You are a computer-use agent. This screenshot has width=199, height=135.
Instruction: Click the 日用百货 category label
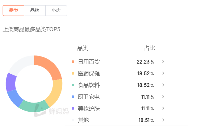point(89,62)
